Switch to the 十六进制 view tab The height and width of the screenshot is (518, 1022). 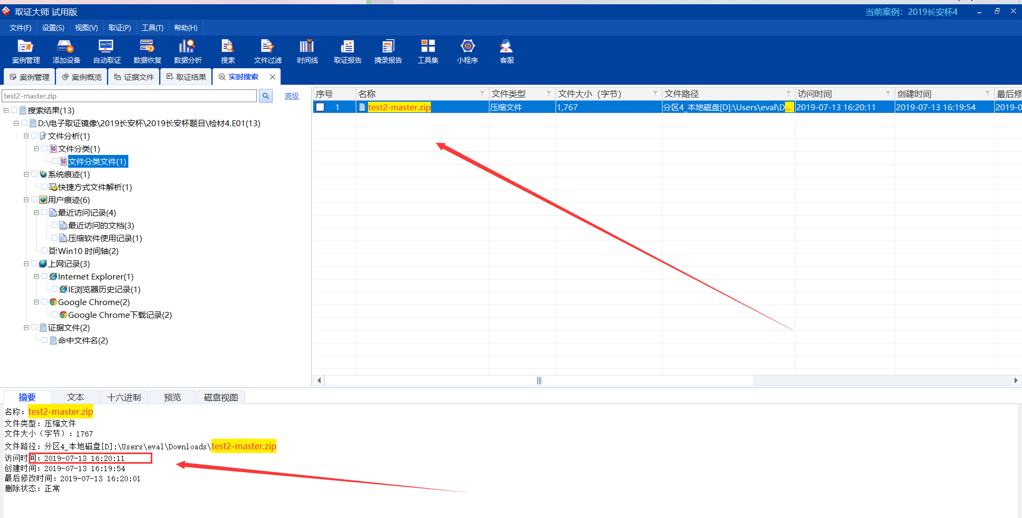point(124,397)
